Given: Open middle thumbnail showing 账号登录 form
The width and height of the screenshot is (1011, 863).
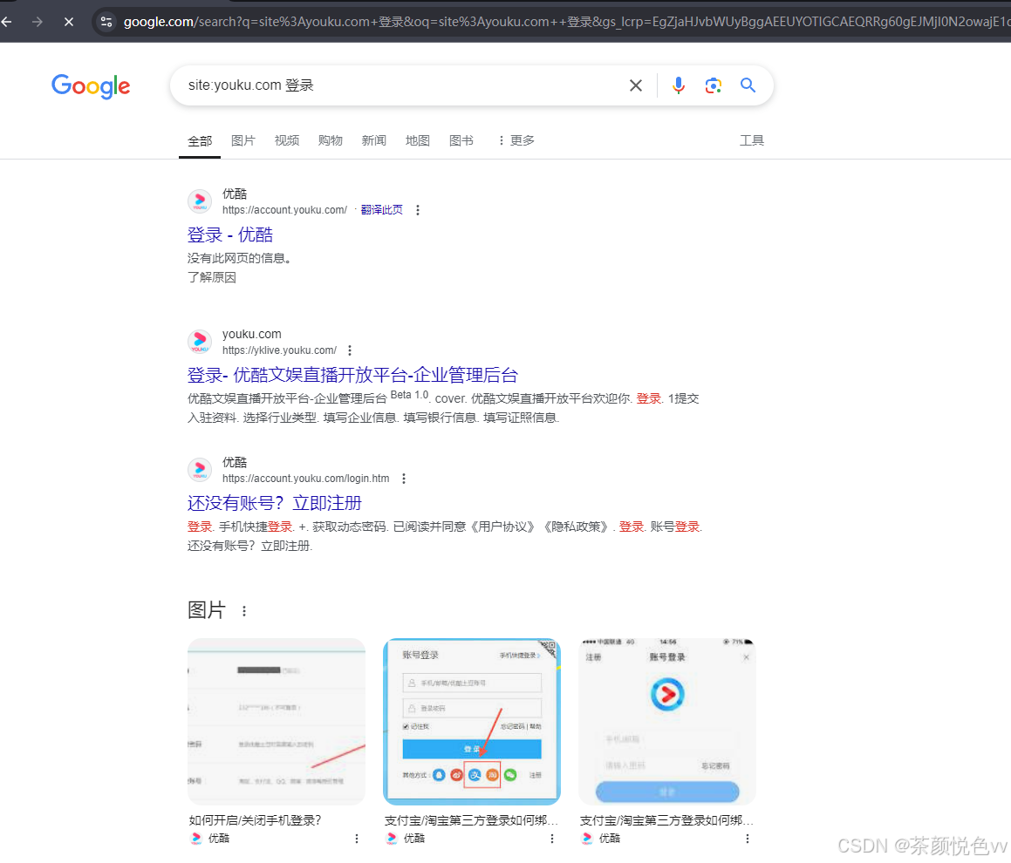Looking at the screenshot, I should [x=472, y=722].
